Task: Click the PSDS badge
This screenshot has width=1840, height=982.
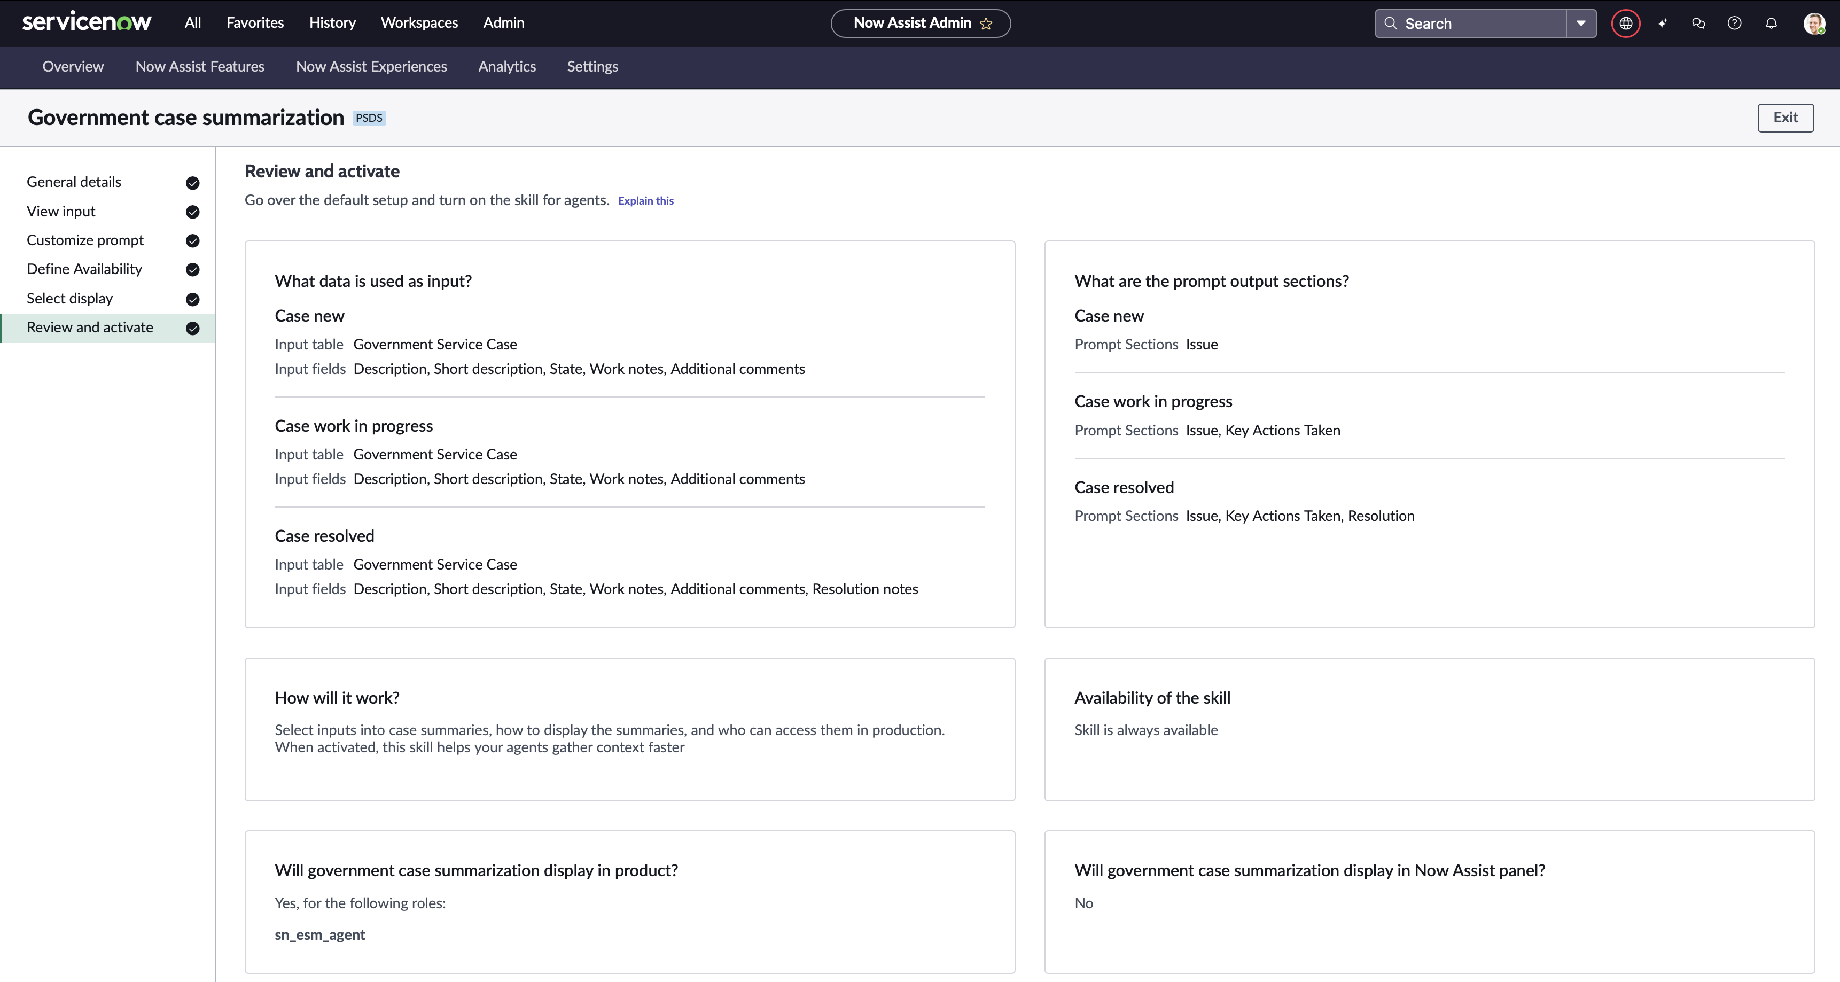Action: 369,118
